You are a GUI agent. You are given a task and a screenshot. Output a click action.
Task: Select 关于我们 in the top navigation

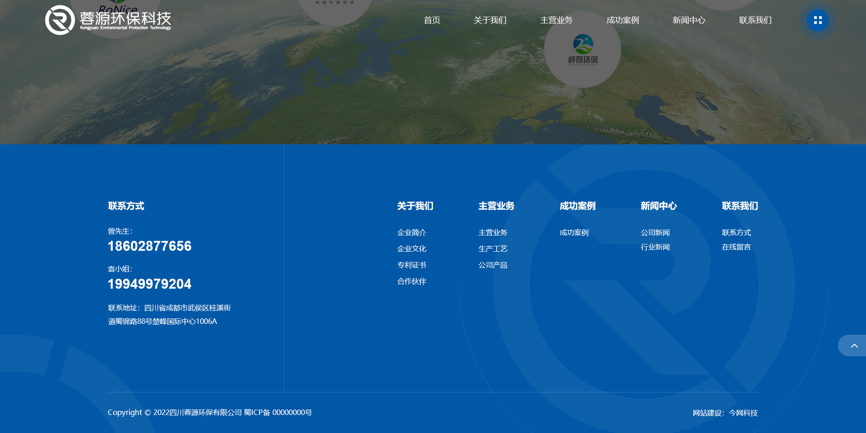click(x=490, y=20)
